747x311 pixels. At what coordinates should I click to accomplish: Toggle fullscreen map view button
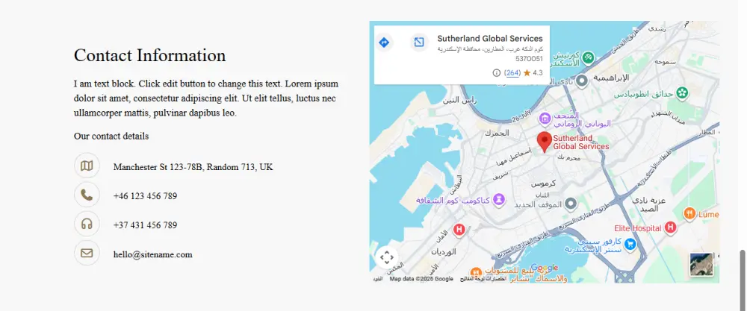tap(386, 258)
